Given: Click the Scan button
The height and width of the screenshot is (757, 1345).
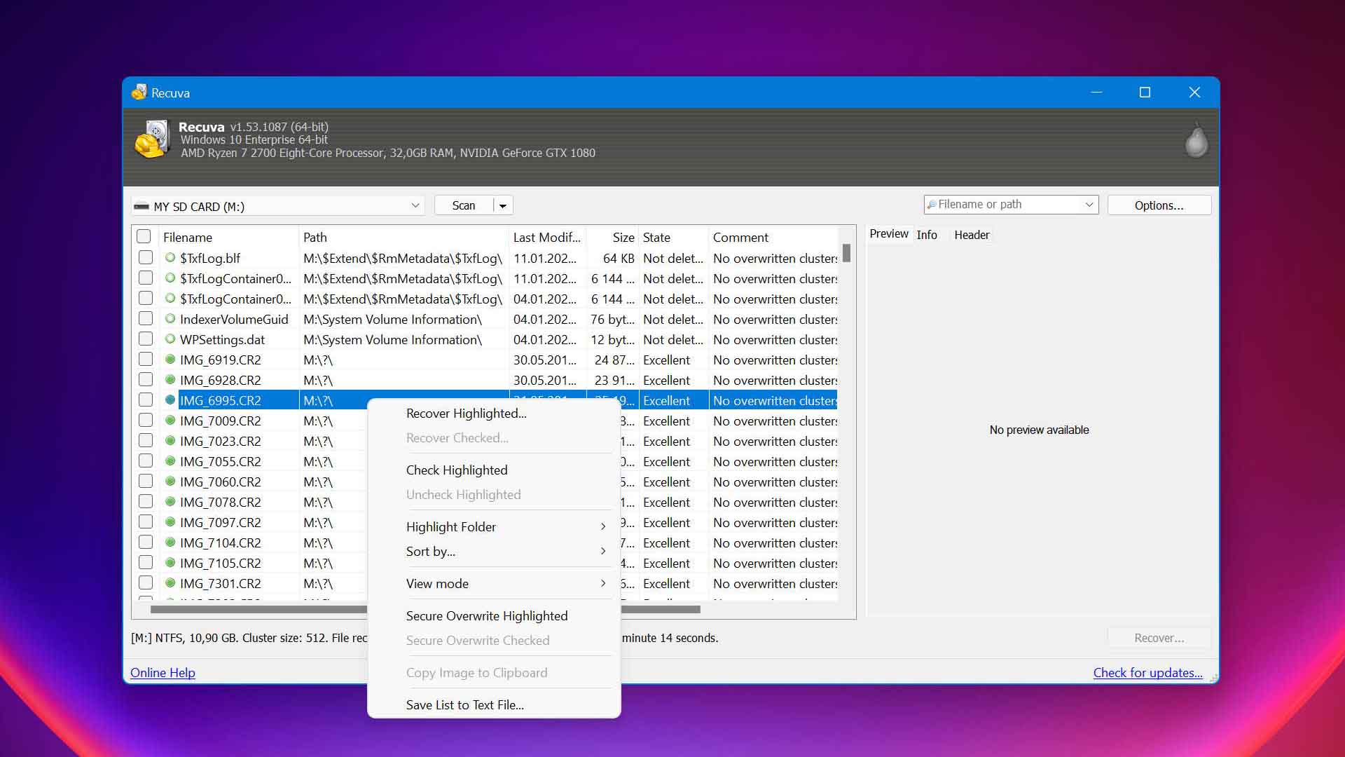Looking at the screenshot, I should pyautogui.click(x=464, y=205).
